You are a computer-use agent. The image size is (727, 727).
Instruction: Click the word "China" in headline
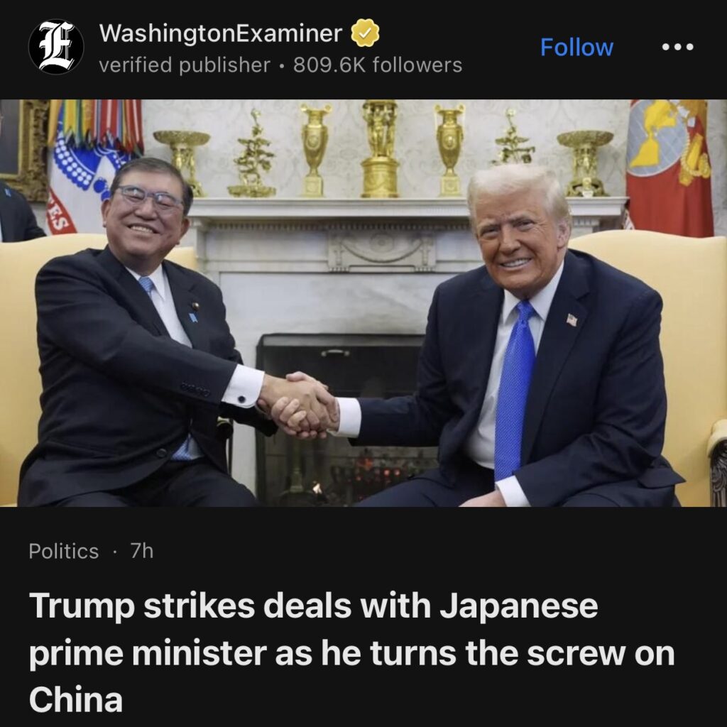[75, 700]
